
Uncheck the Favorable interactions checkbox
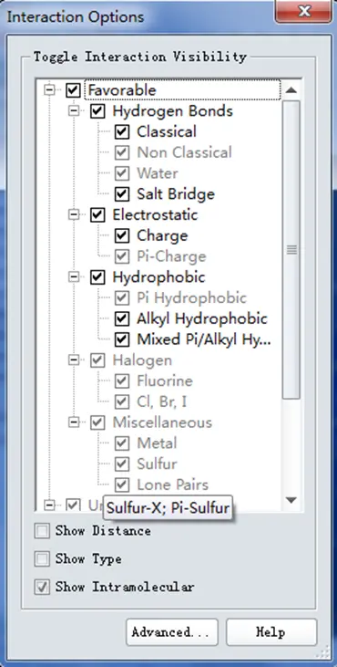74,90
